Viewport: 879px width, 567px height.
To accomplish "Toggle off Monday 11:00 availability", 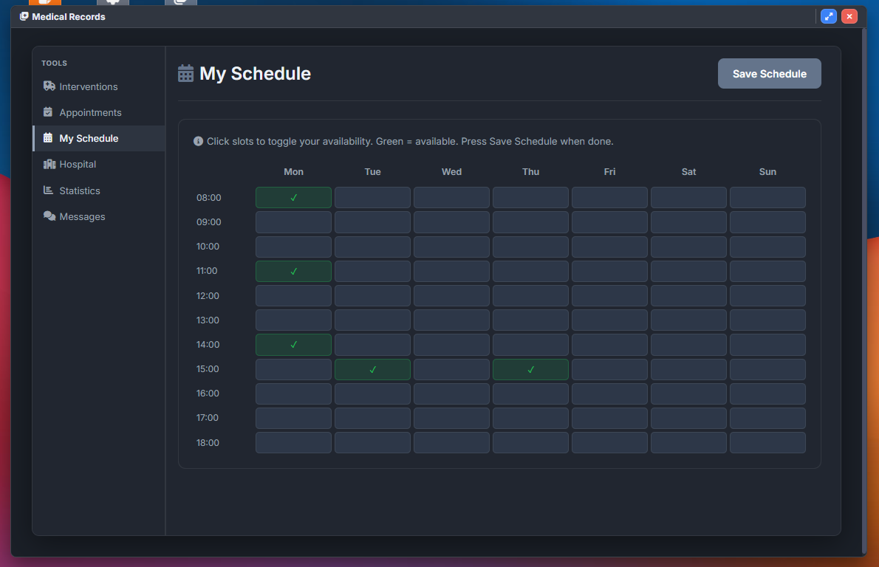I will point(293,271).
